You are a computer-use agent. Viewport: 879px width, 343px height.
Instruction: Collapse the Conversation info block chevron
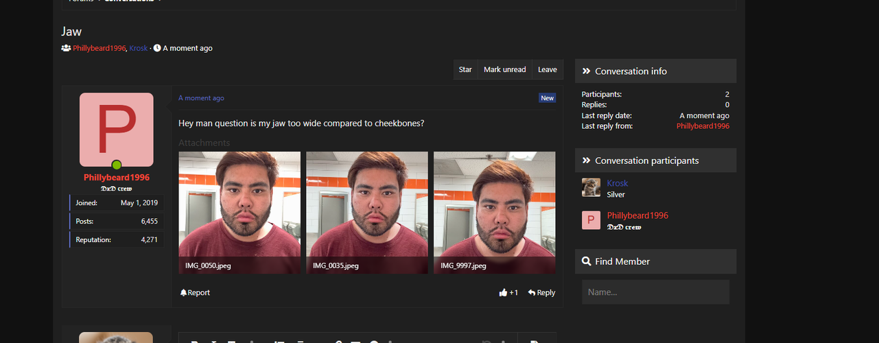click(587, 71)
